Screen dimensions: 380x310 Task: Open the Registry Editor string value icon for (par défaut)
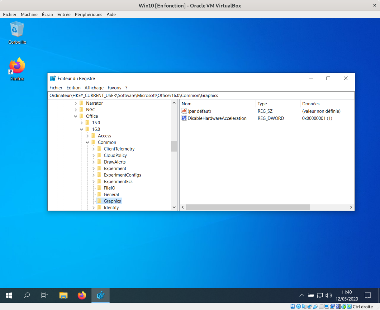184,111
